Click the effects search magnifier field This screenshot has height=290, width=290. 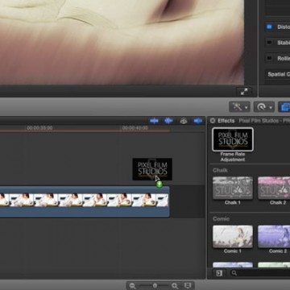[x=260, y=273]
